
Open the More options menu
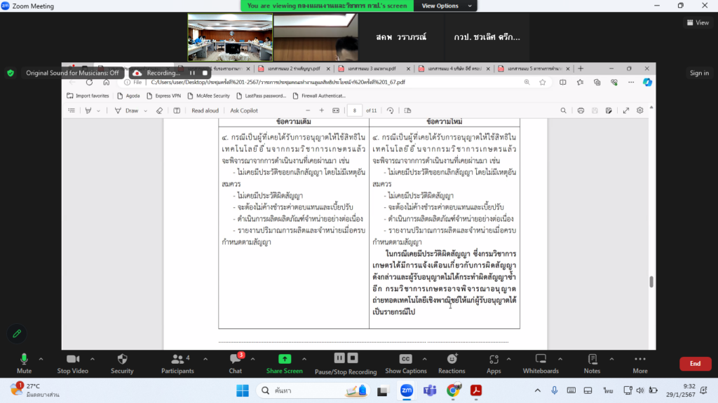(x=640, y=364)
